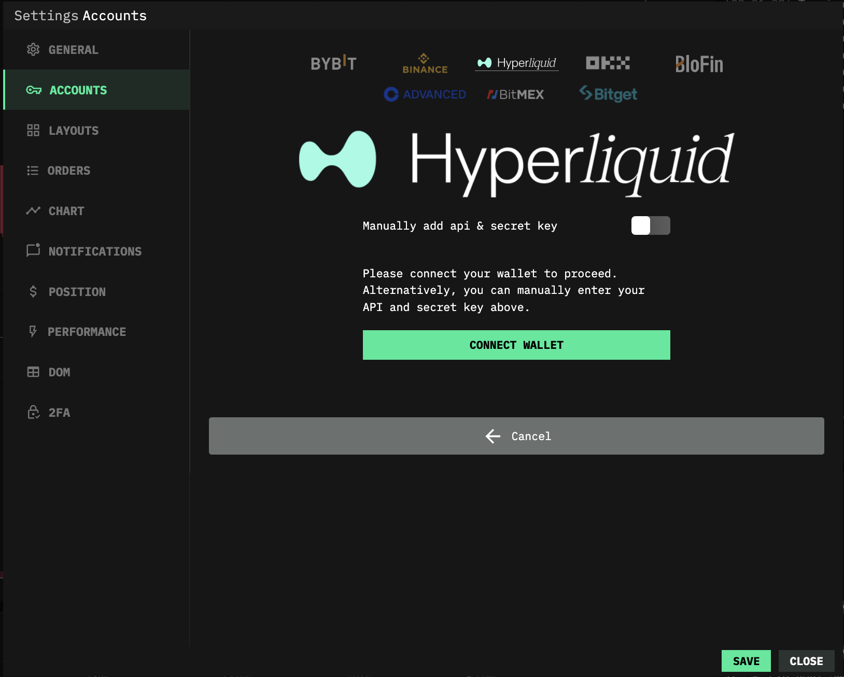The width and height of the screenshot is (844, 677).
Task: Toggle manually add API & secret key
Action: point(650,226)
